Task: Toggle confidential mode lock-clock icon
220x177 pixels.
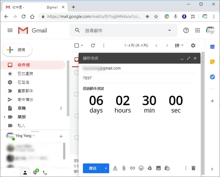Action: (167, 168)
